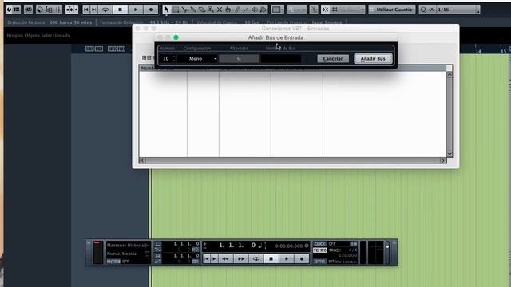The height and width of the screenshot is (287, 511).
Task: Open Pool window from toolbar
Action: 49,10
